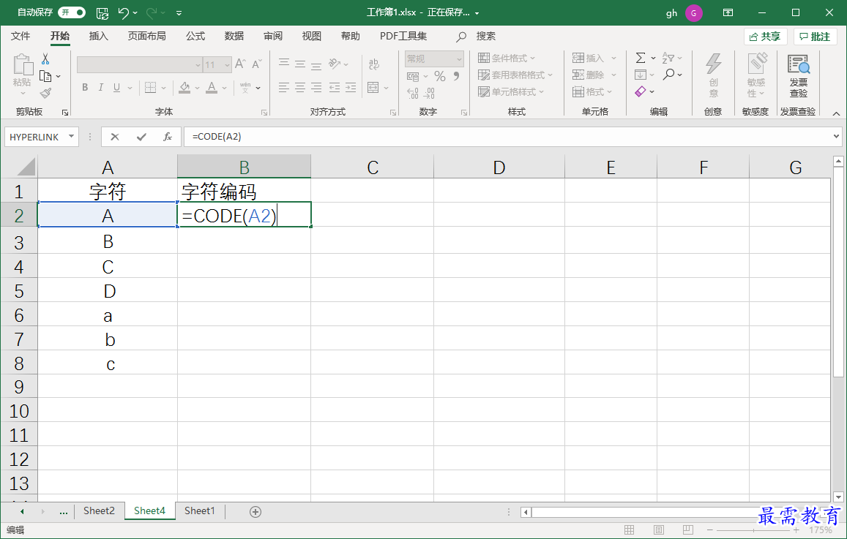Image resolution: width=847 pixels, height=539 pixels.
Task: Click the Orientation text rotate icon
Action: (335, 64)
